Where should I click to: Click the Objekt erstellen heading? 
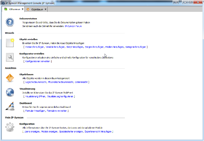29,39
